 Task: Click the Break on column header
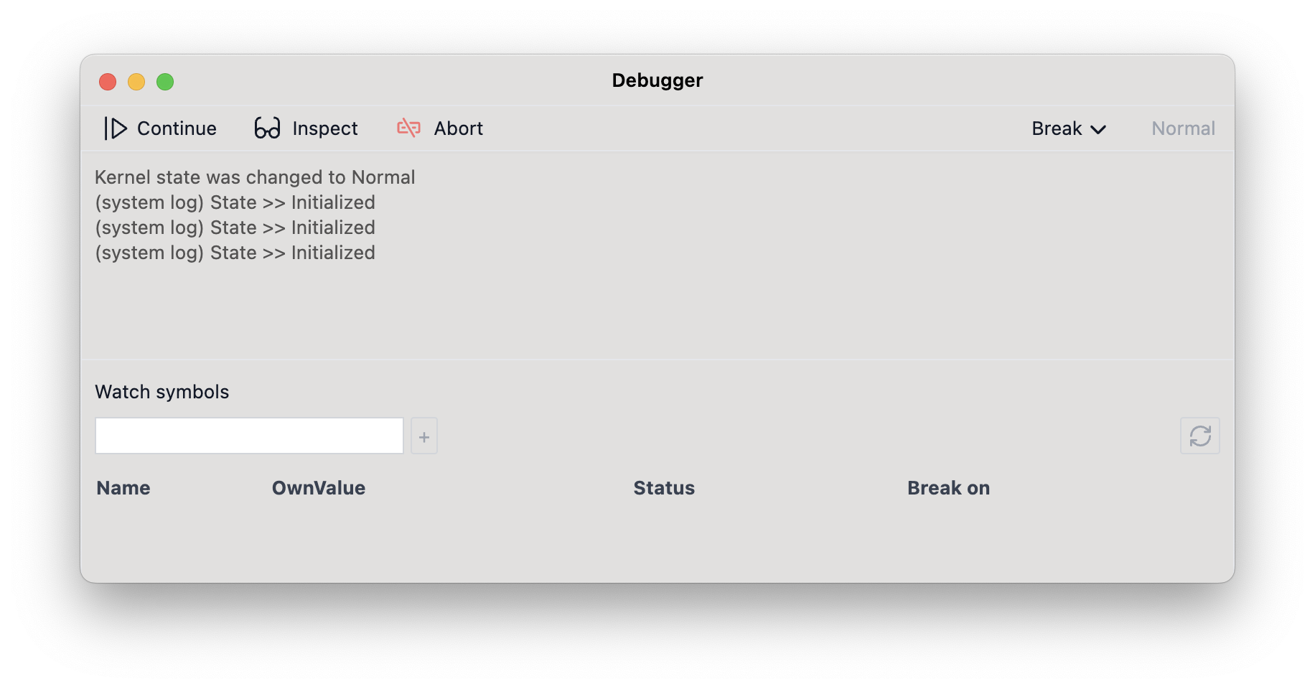[x=948, y=488]
